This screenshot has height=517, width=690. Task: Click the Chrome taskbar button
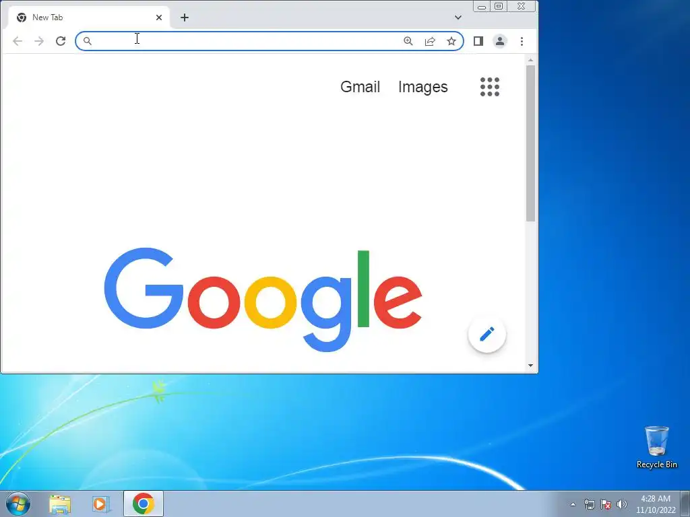144,504
